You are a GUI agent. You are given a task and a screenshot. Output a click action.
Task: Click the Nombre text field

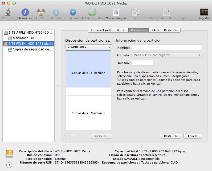pyautogui.click(x=167, y=48)
